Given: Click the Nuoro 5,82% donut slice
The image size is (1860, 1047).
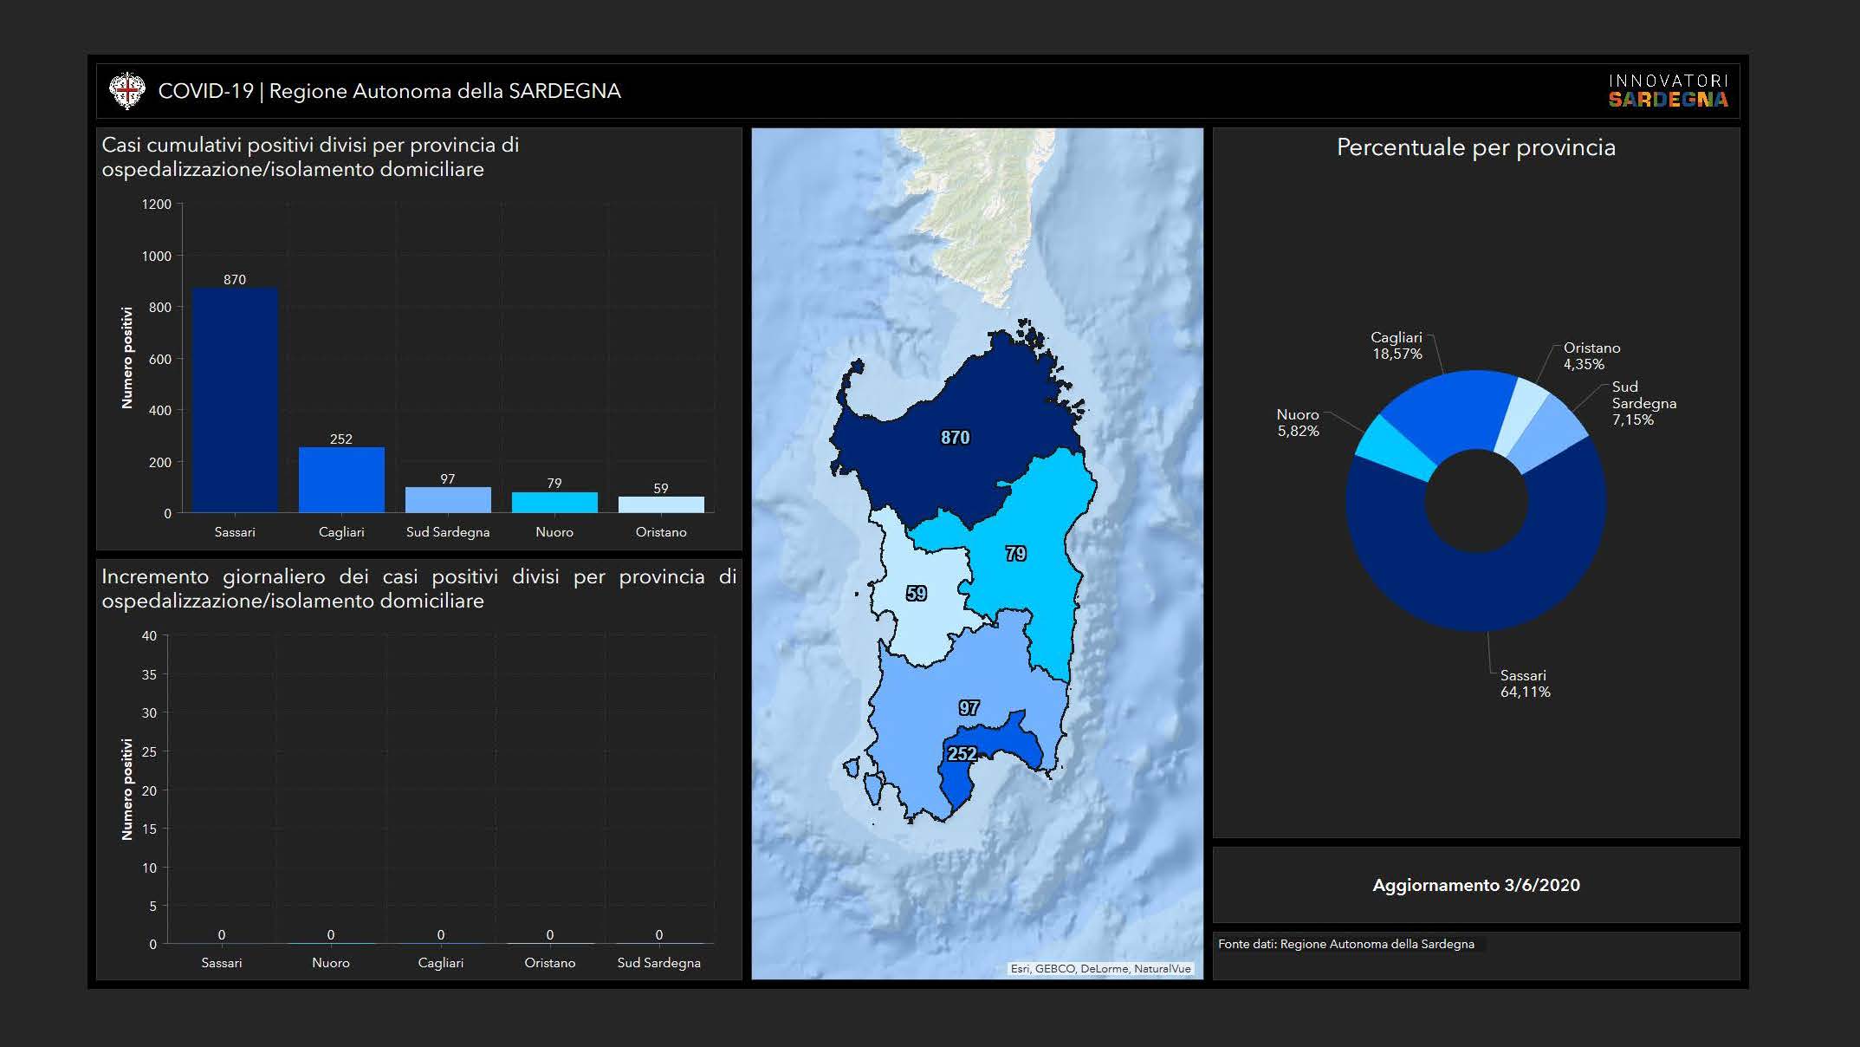Looking at the screenshot, I should (x=1393, y=449).
